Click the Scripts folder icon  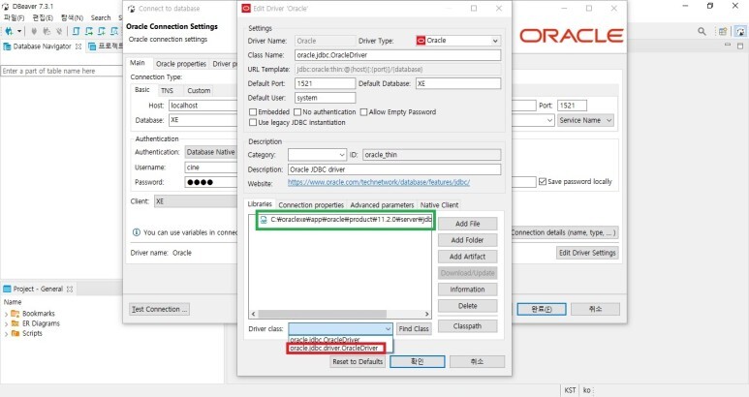point(16,333)
